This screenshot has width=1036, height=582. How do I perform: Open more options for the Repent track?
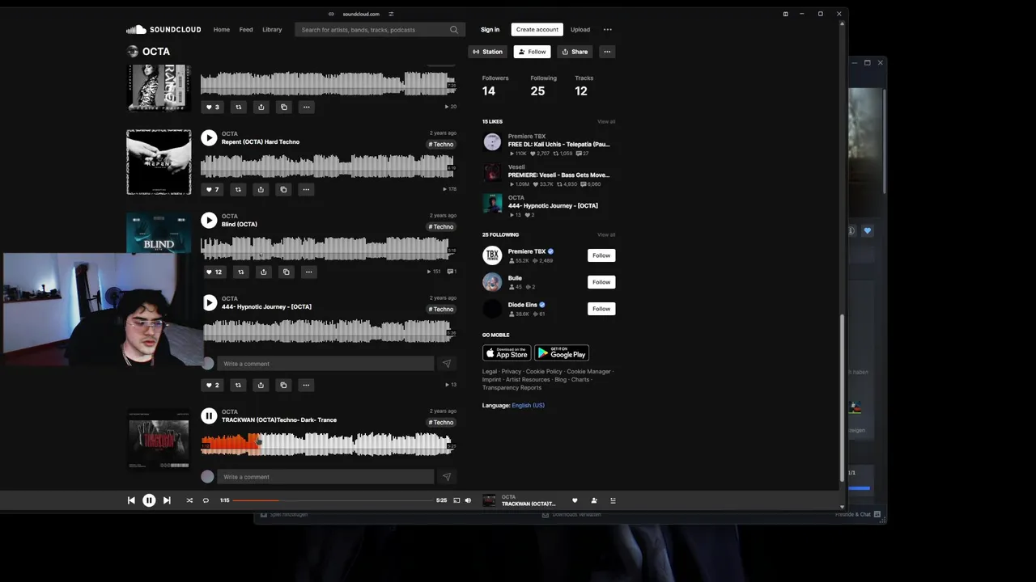point(306,189)
